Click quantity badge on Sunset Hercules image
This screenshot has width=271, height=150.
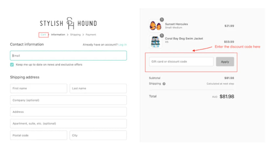point(162,20)
